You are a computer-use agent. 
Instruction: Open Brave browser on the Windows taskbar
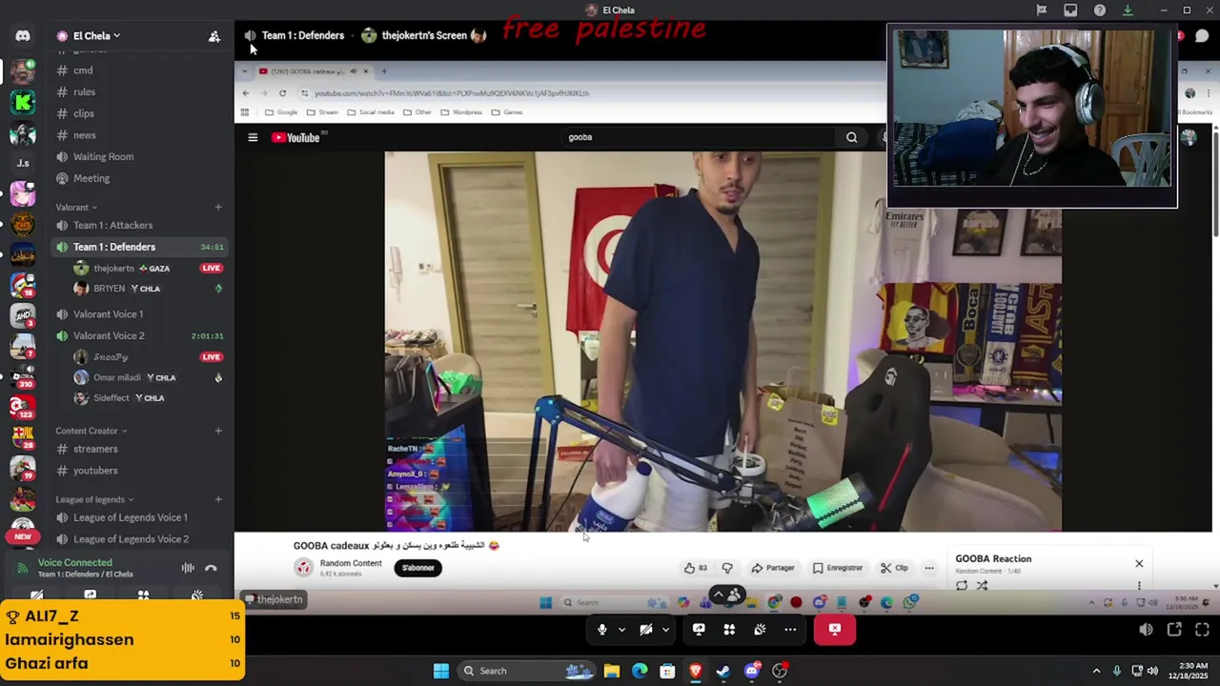point(696,671)
